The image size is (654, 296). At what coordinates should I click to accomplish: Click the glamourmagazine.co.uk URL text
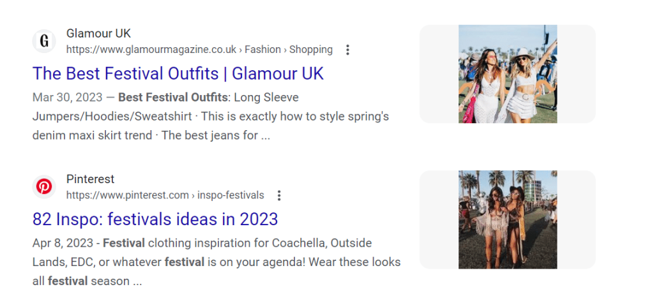[x=151, y=50]
